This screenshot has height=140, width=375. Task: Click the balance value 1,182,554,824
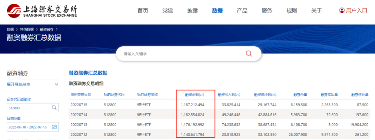192,115
